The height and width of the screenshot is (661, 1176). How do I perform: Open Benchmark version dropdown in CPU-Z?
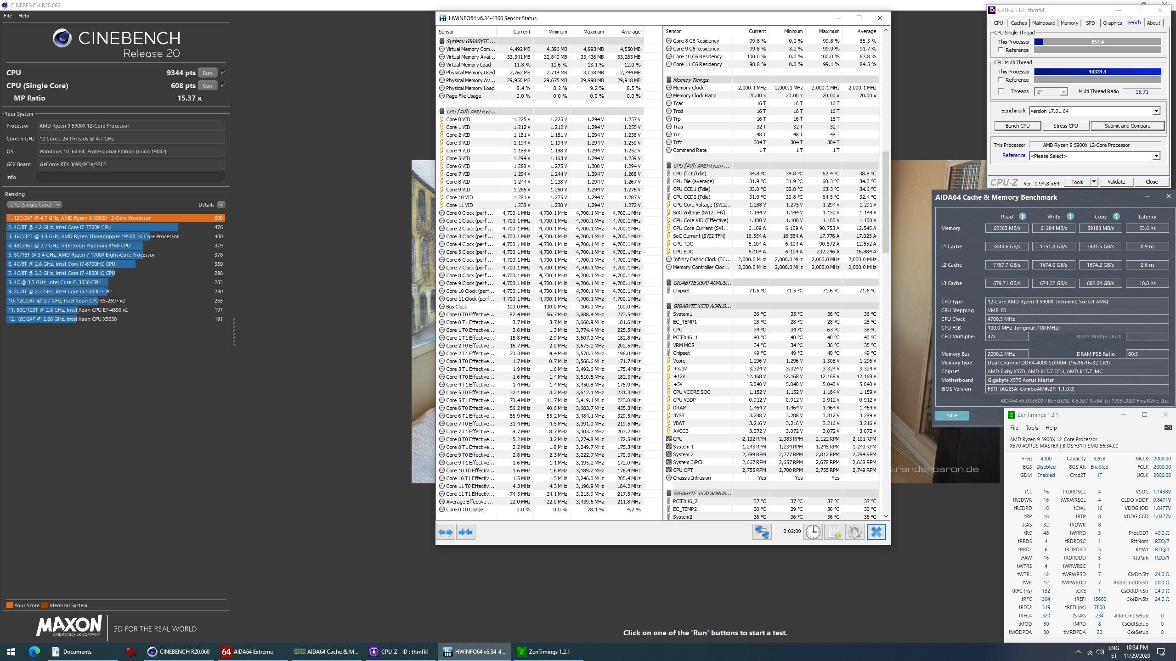[1156, 111]
